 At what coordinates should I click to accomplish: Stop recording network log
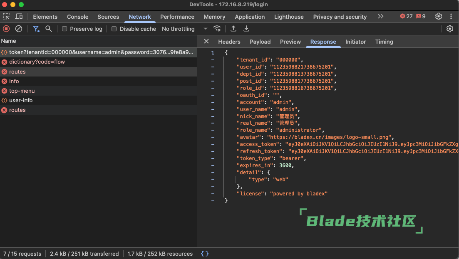click(x=6, y=29)
